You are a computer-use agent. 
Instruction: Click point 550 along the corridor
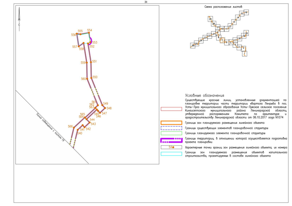(92, 78)
